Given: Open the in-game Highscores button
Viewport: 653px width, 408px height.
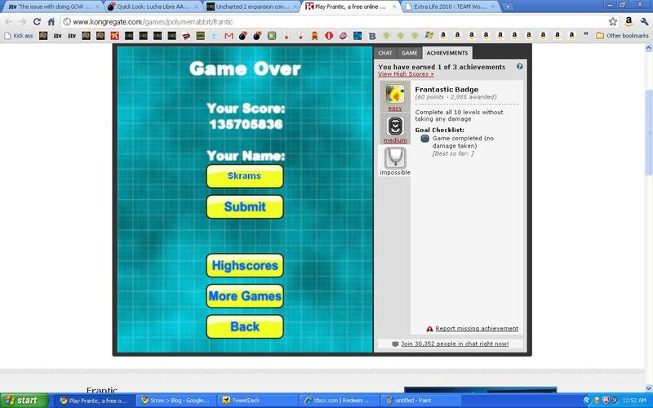Looking at the screenshot, I should [x=245, y=266].
